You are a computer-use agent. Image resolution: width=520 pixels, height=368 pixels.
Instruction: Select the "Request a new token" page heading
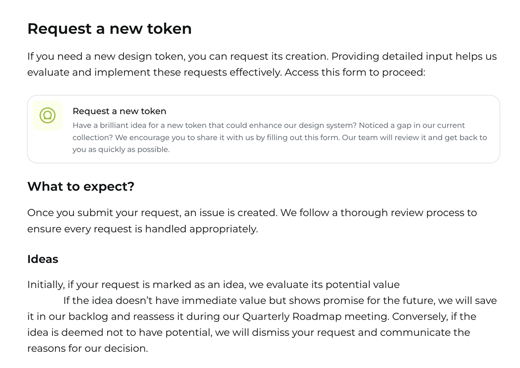point(109,29)
